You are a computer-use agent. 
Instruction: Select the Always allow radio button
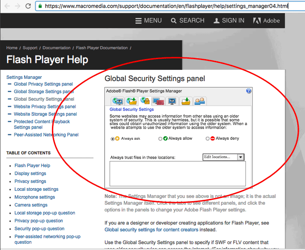160,139
